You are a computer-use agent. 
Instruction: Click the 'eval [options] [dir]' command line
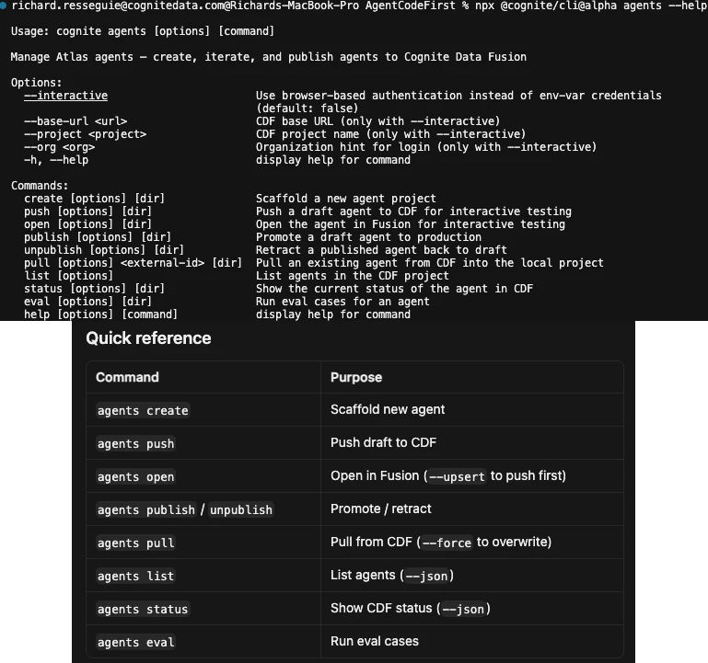coord(88,302)
